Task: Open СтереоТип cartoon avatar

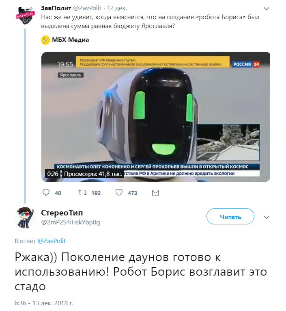Action: tap(25, 217)
